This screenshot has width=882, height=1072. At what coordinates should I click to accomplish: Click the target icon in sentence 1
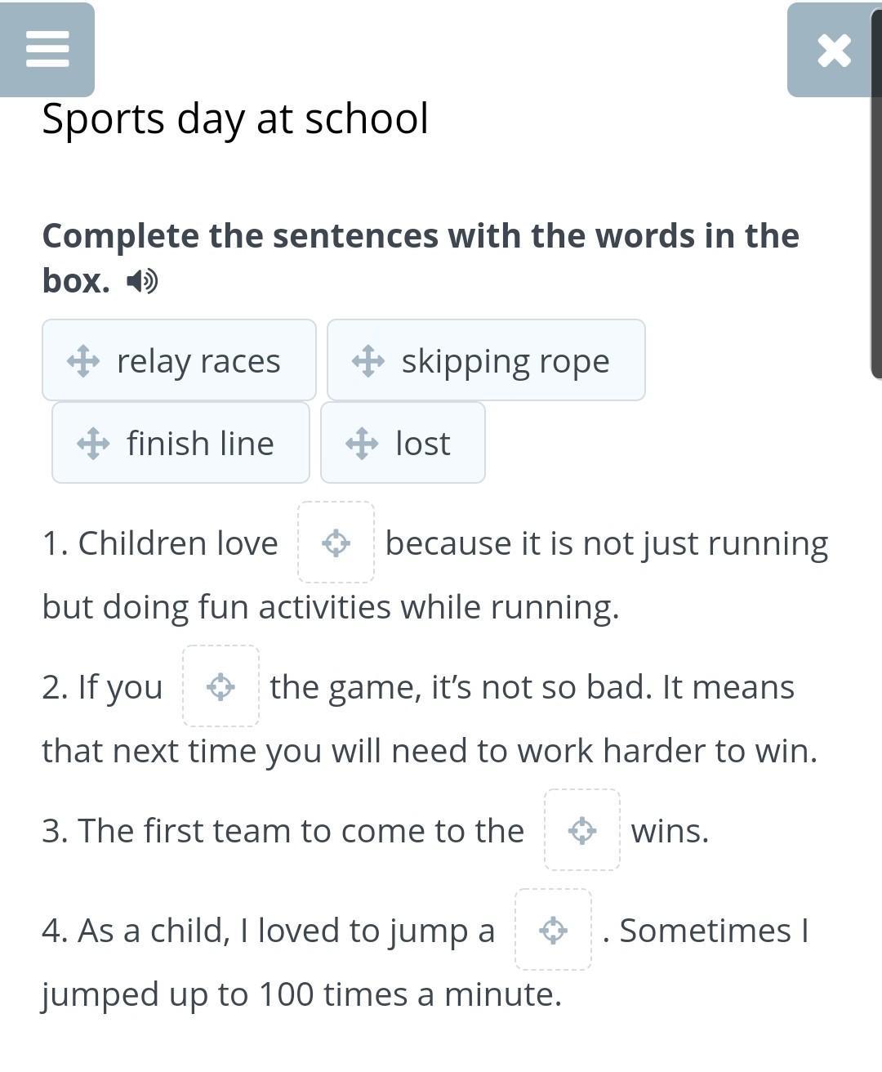click(336, 543)
